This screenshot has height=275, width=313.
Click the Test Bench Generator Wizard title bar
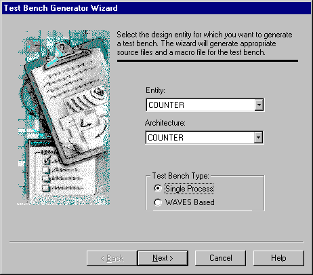click(156, 8)
